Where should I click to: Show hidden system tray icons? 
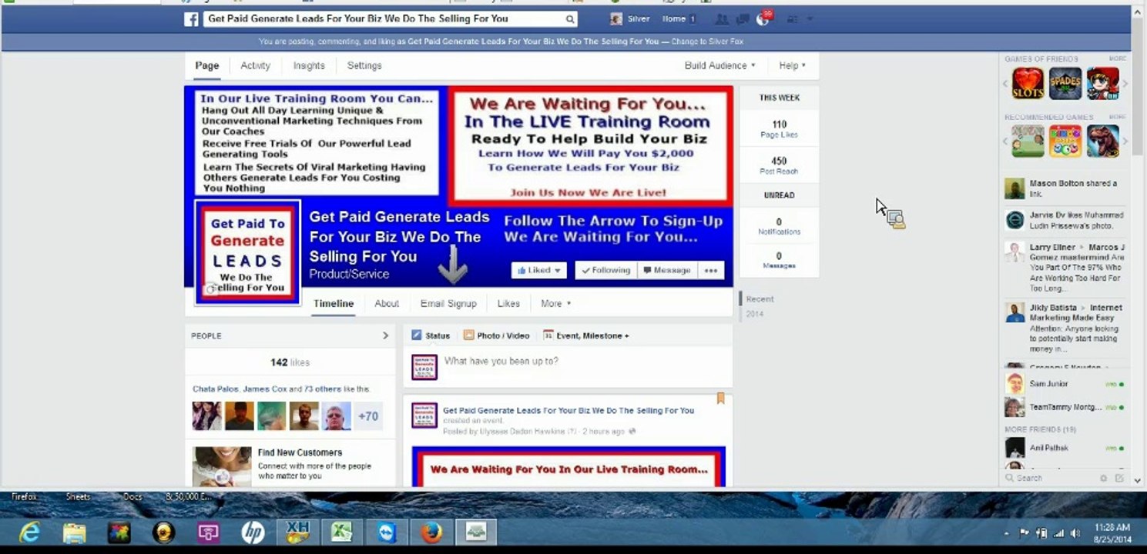(x=1006, y=532)
